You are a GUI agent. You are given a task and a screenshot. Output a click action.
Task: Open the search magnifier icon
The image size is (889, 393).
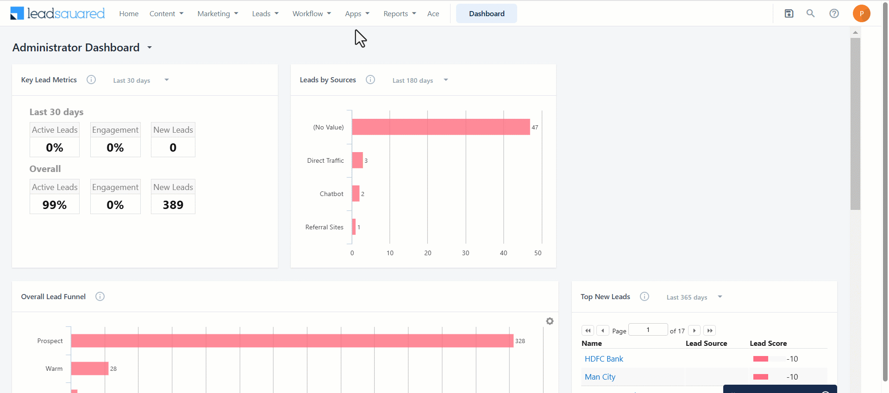(810, 13)
